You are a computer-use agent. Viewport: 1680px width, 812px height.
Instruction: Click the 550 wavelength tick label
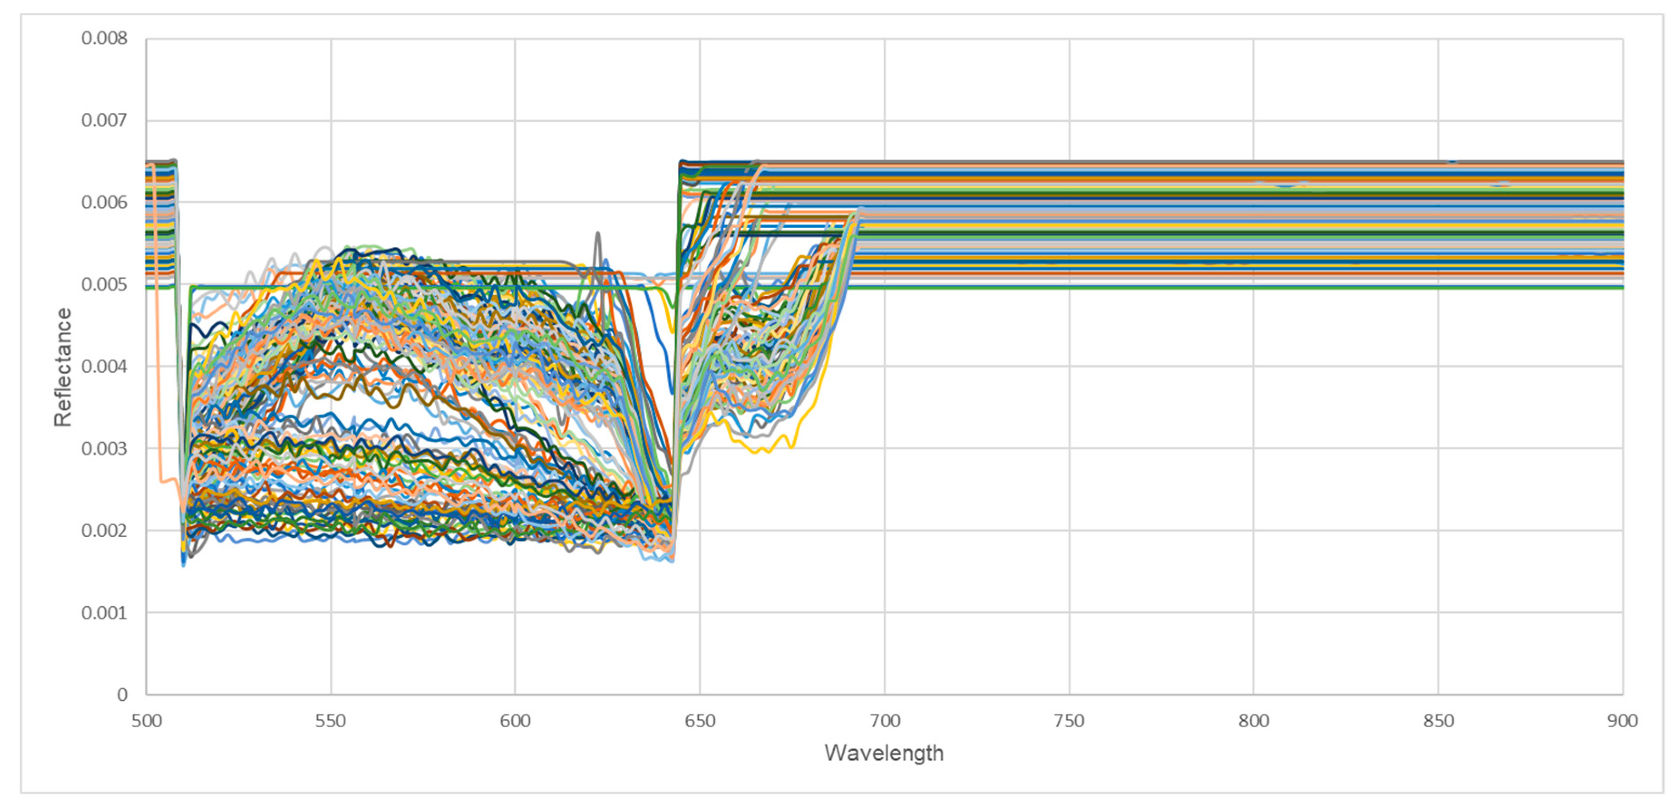(331, 721)
